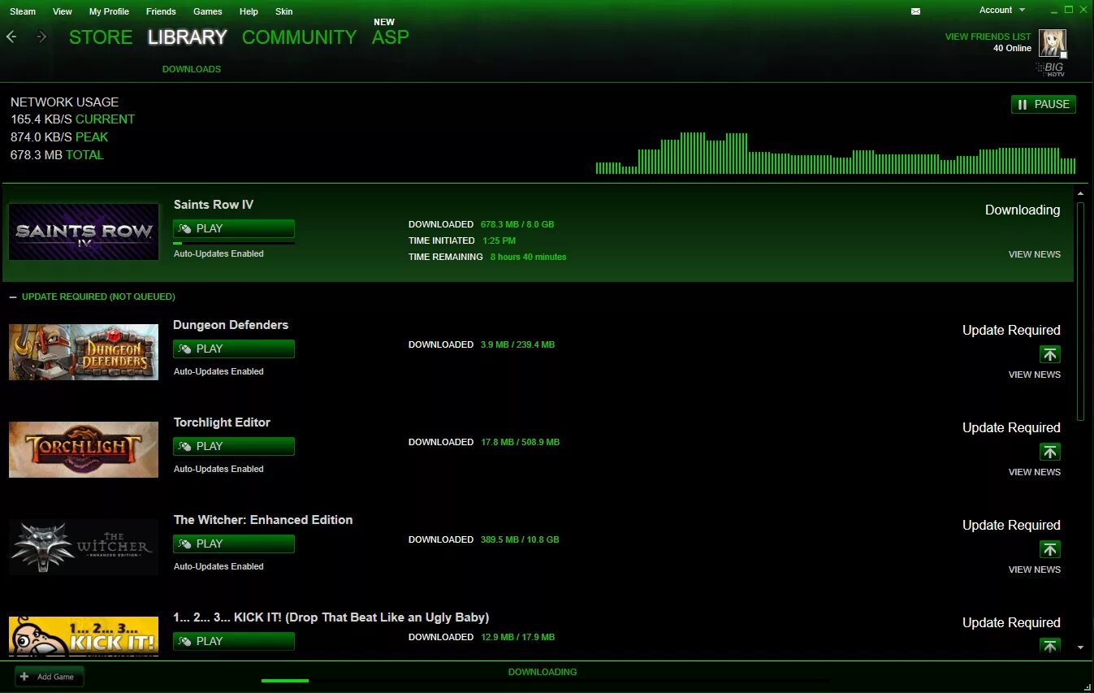Open Big Picture mode icon
The width and height of the screenshot is (1094, 693).
[x=1050, y=69]
